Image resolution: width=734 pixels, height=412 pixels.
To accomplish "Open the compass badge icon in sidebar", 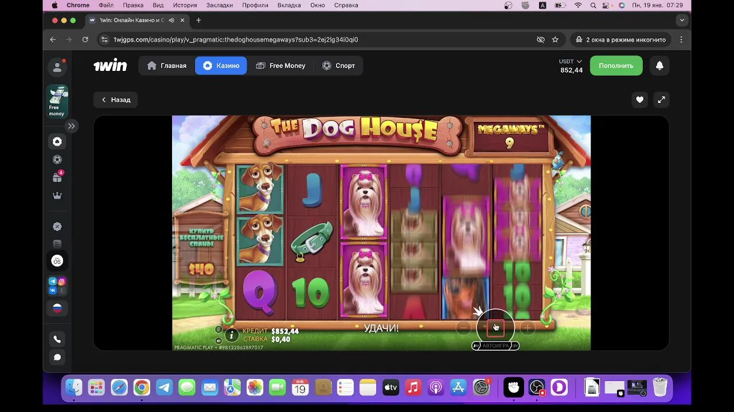I will pos(57,227).
